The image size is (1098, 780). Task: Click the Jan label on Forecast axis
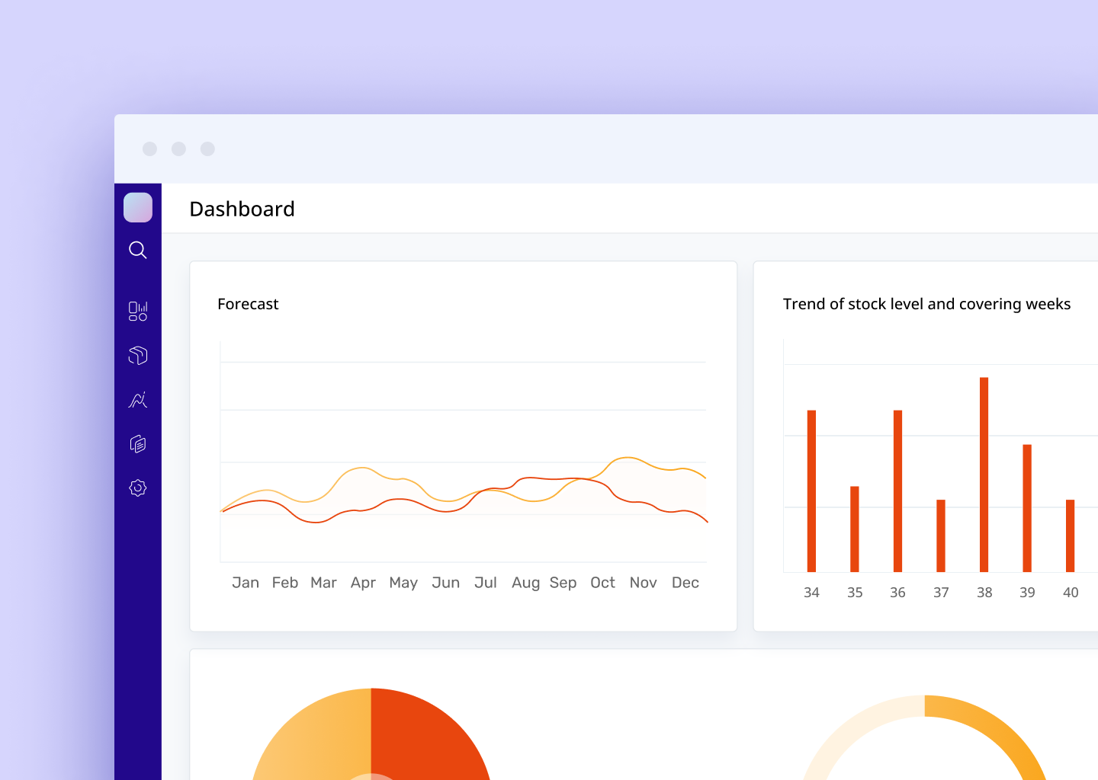coord(246,583)
